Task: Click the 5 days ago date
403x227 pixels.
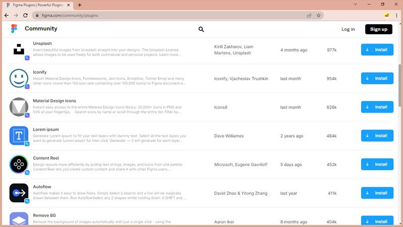Action: [291, 164]
